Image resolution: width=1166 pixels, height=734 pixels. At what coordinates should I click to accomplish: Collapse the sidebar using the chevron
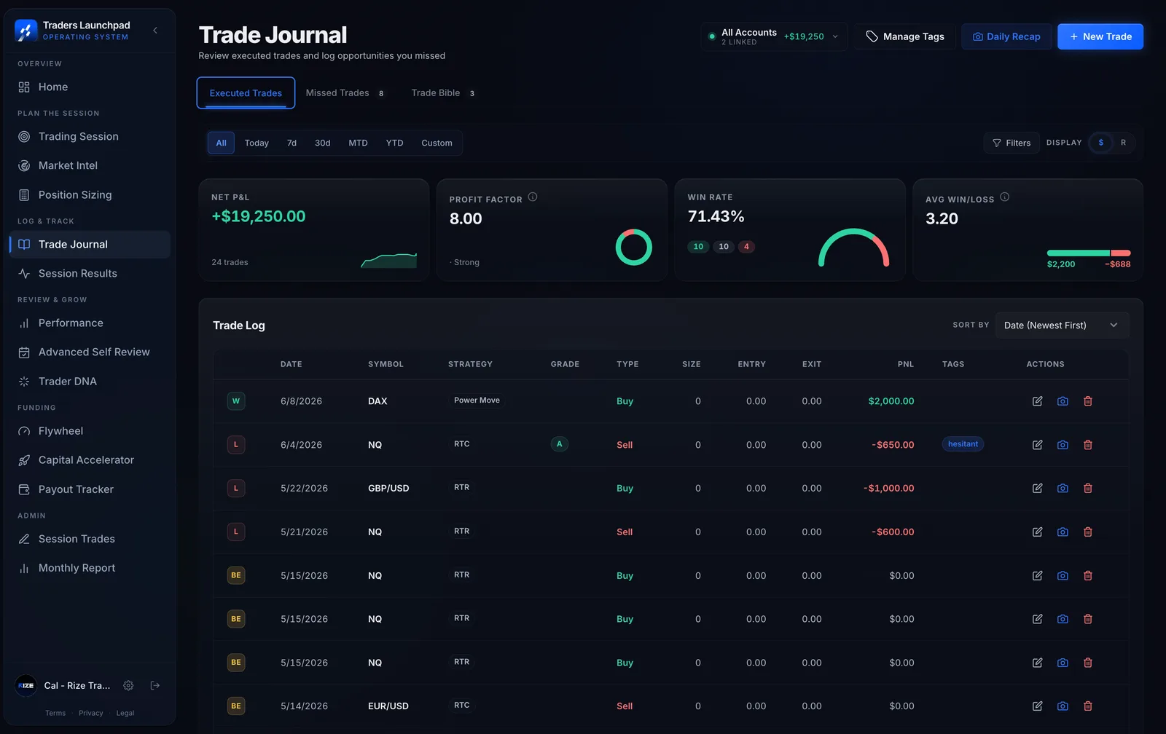[155, 31]
